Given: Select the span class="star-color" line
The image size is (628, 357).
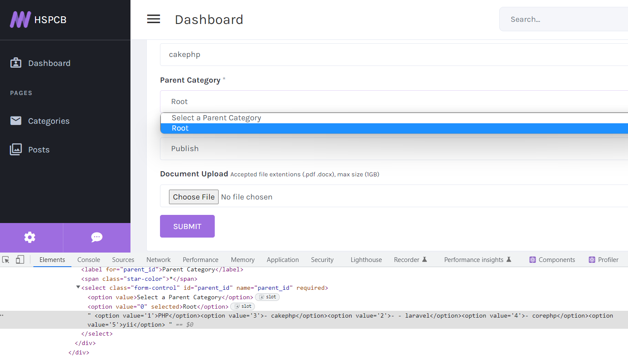Looking at the screenshot, I should [x=139, y=279].
